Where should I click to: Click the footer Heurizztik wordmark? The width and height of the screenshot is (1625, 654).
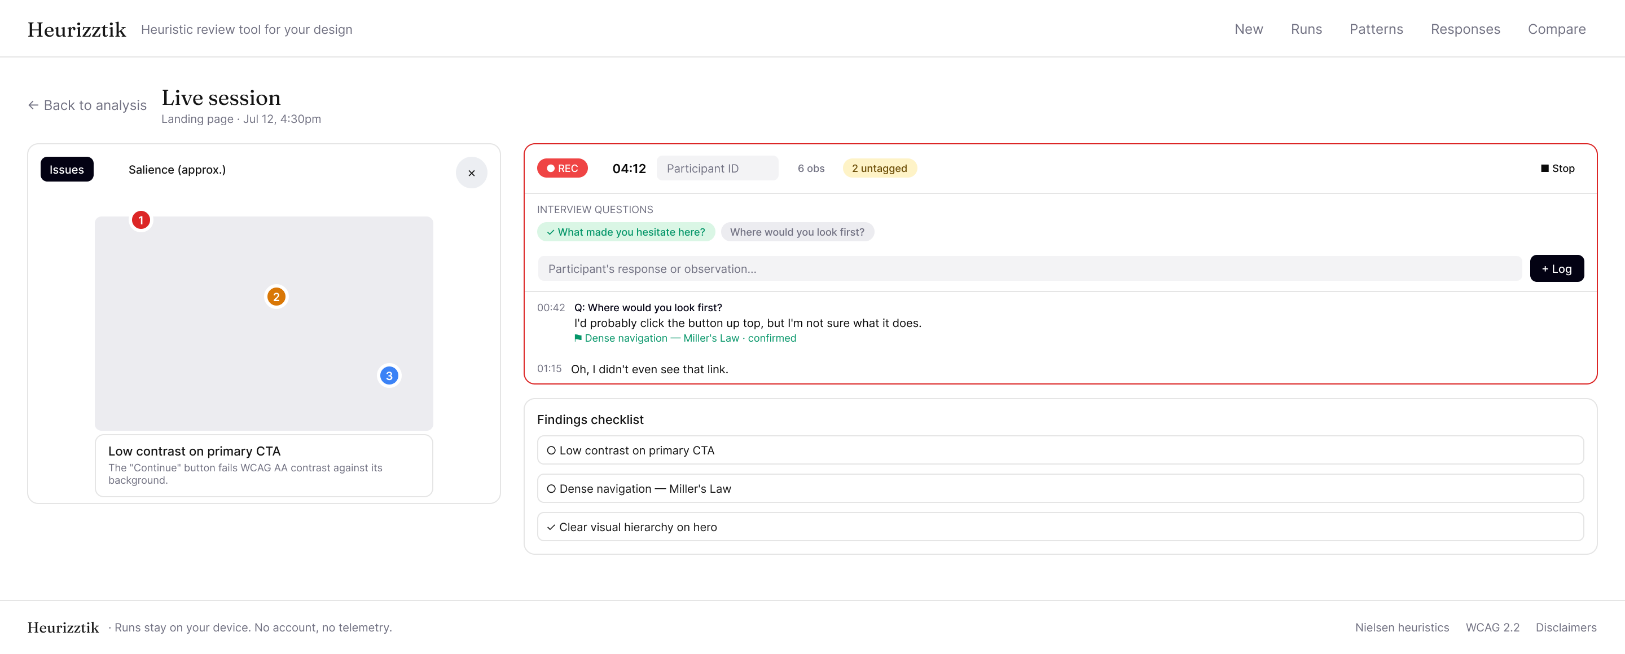pos(63,628)
